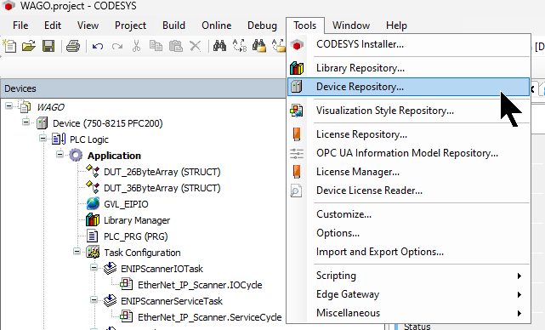
Task: Click the Application gear icon in tree
Action: 76,156
